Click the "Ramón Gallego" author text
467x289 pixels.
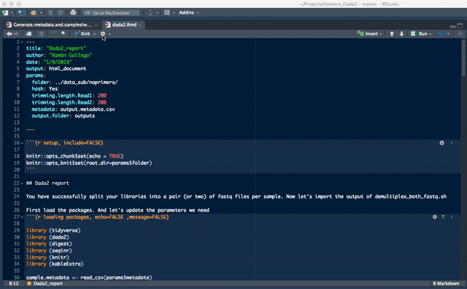(70, 55)
